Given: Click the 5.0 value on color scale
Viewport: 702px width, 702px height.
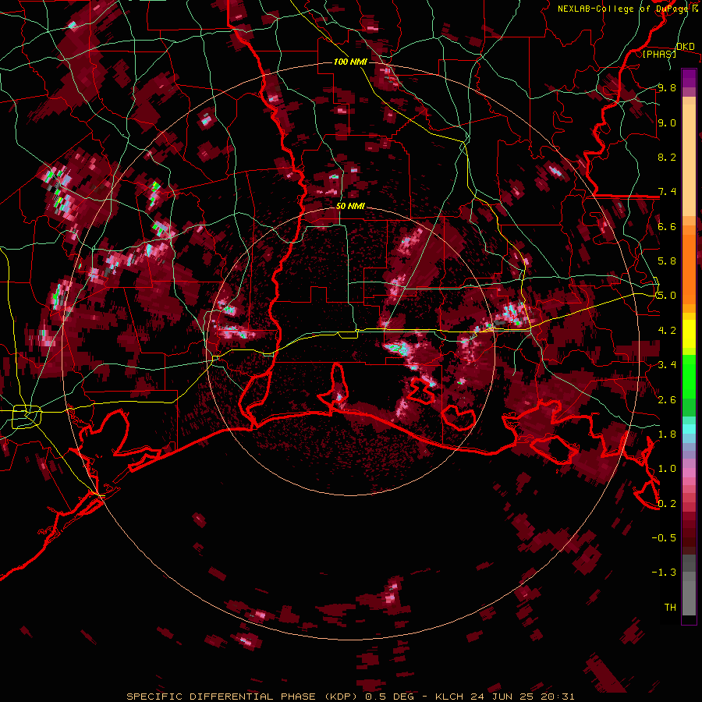Looking at the screenshot, I should pyautogui.click(x=667, y=296).
